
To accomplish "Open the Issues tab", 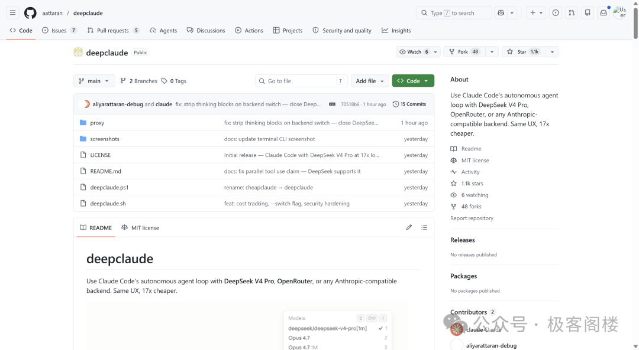I will tap(60, 31).
